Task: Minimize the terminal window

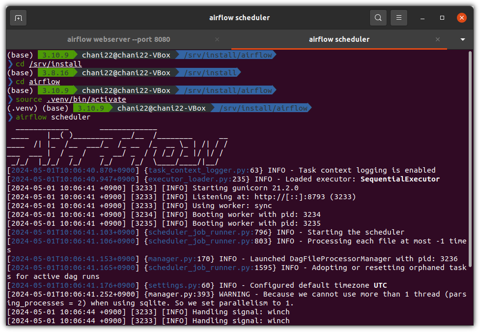Action: point(423,18)
